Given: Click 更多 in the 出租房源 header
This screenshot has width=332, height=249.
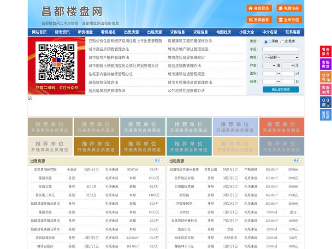Looking at the screenshot, I should 297,161.
